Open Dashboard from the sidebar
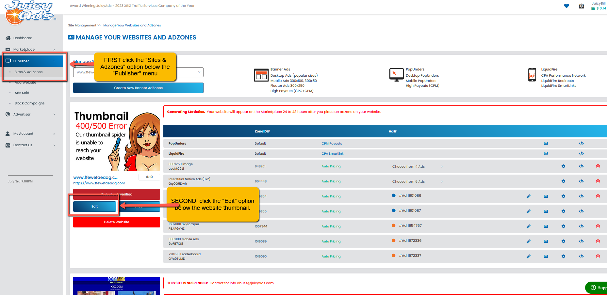 [x=23, y=38]
